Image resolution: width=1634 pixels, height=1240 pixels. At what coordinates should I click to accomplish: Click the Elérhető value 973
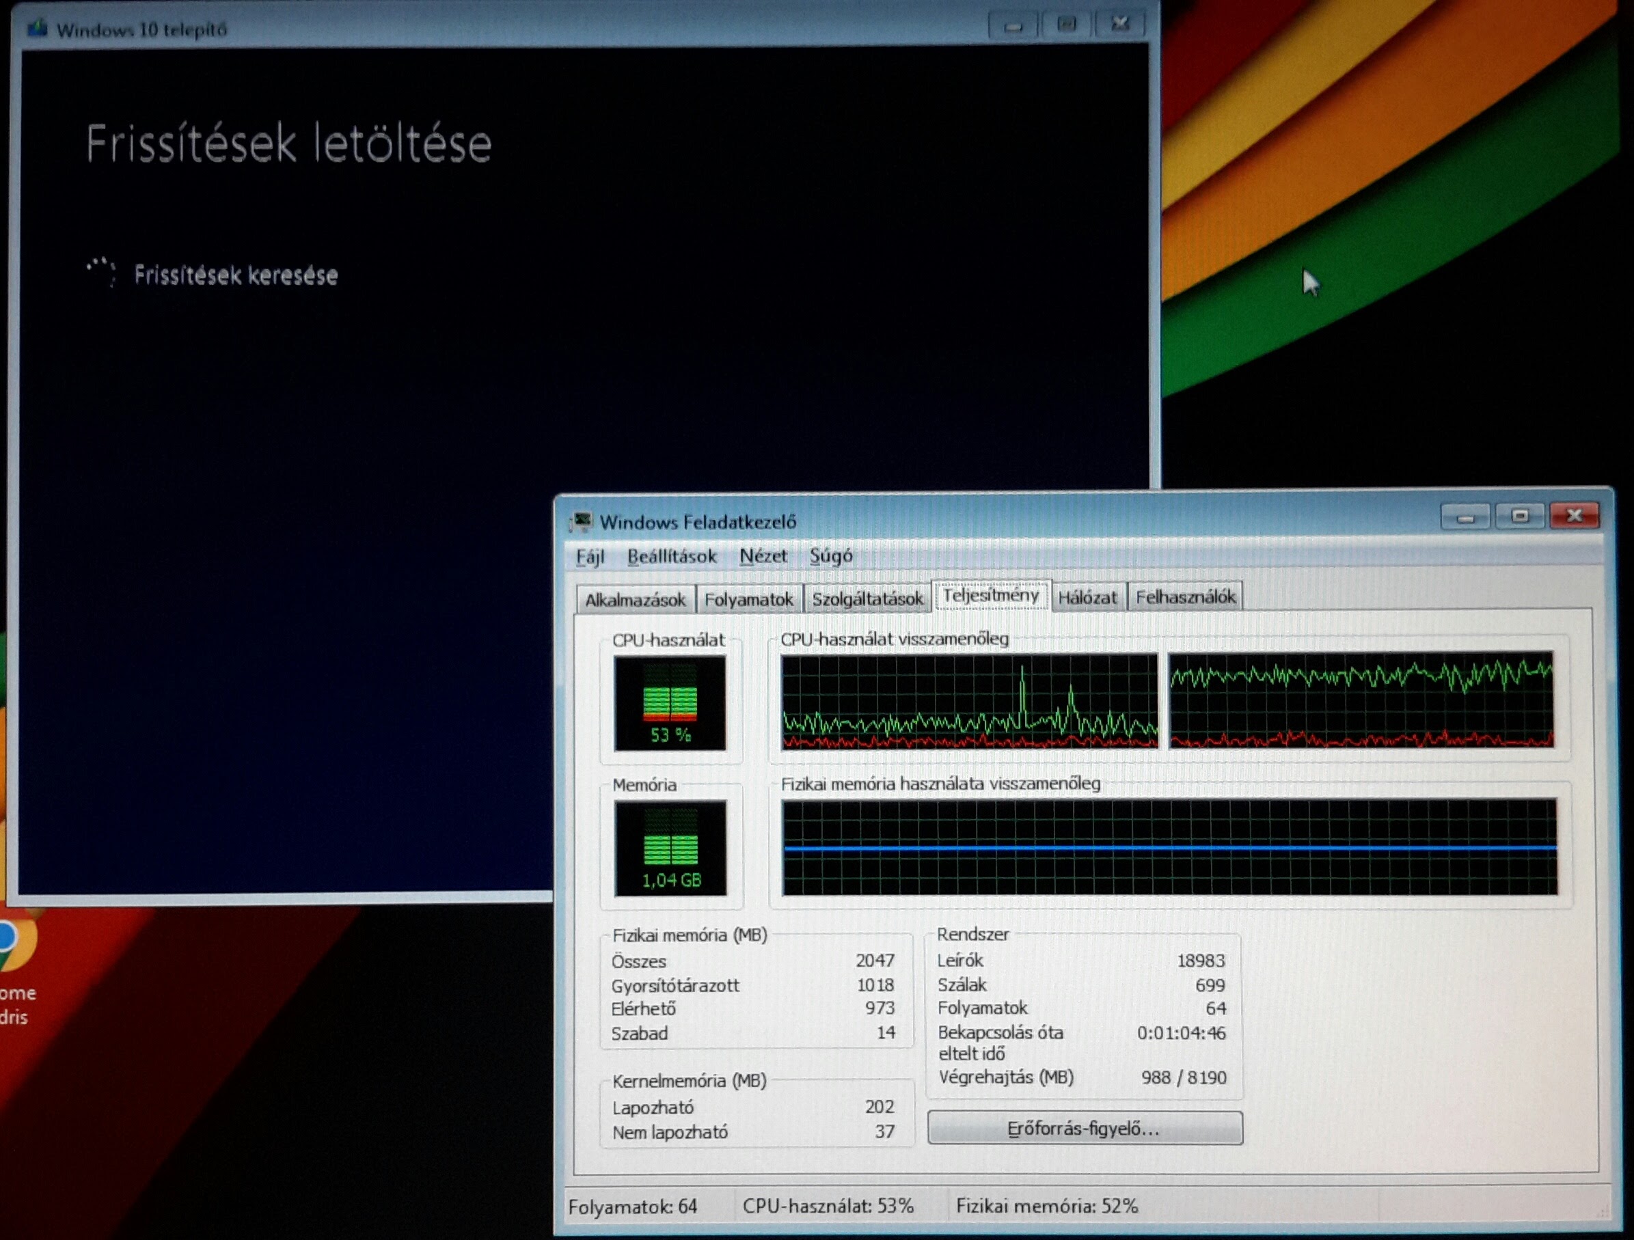pos(880,1008)
